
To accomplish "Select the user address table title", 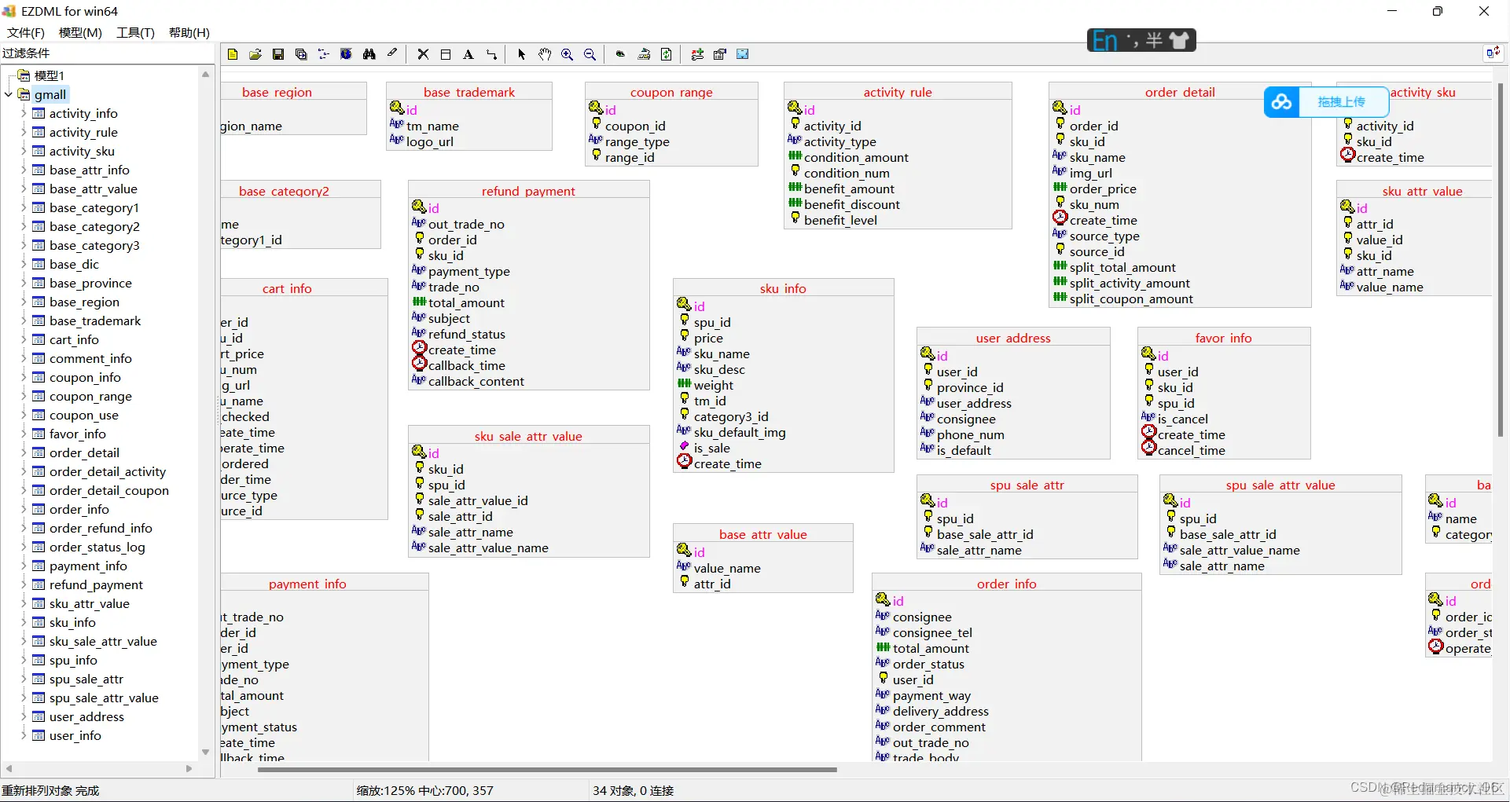I will click(1013, 338).
